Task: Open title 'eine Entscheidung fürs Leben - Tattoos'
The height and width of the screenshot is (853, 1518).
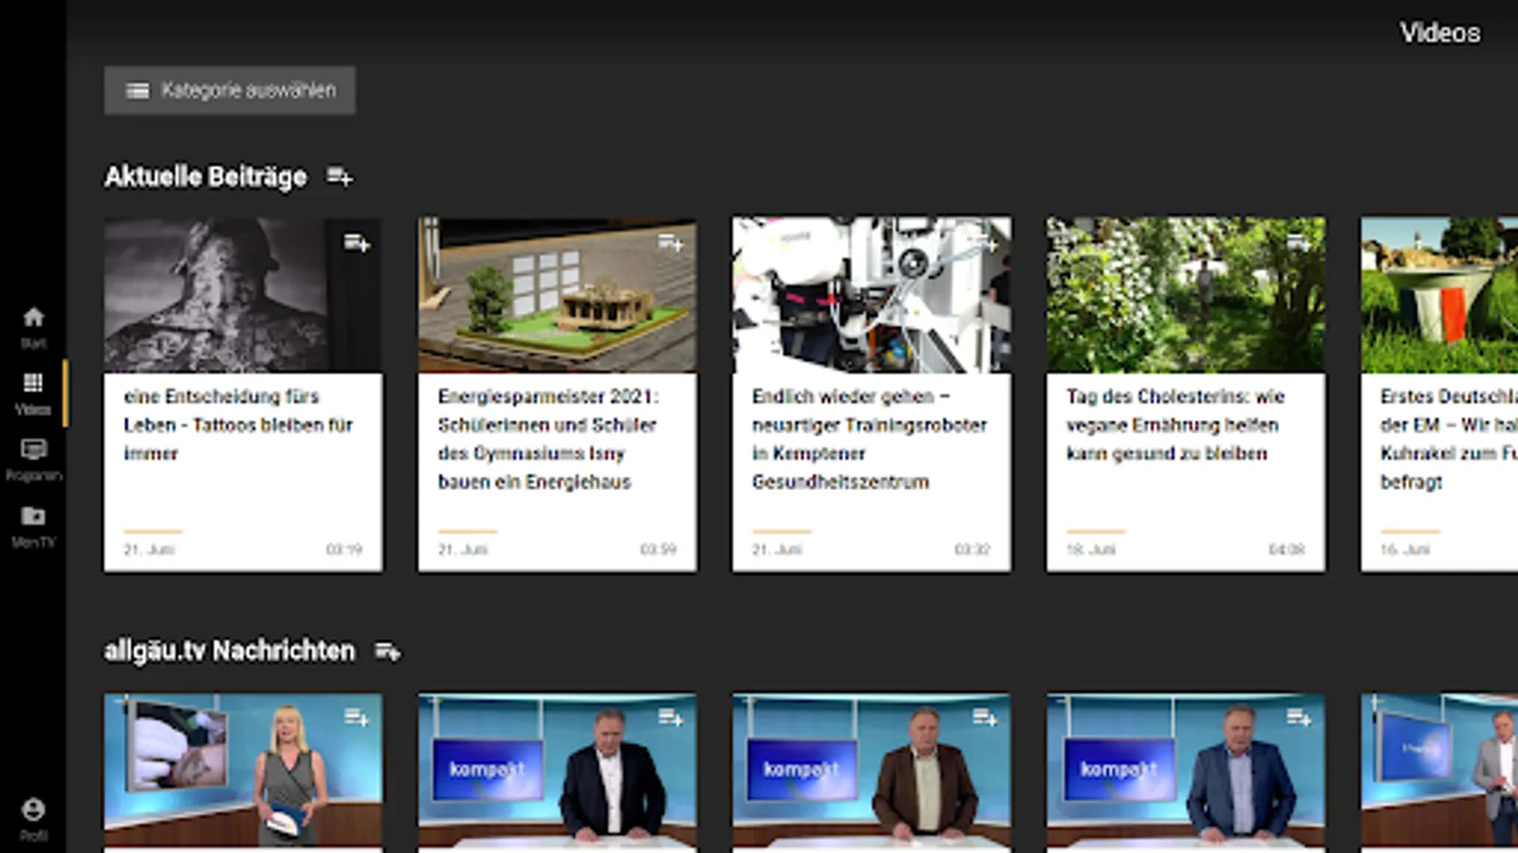Action: tap(238, 425)
